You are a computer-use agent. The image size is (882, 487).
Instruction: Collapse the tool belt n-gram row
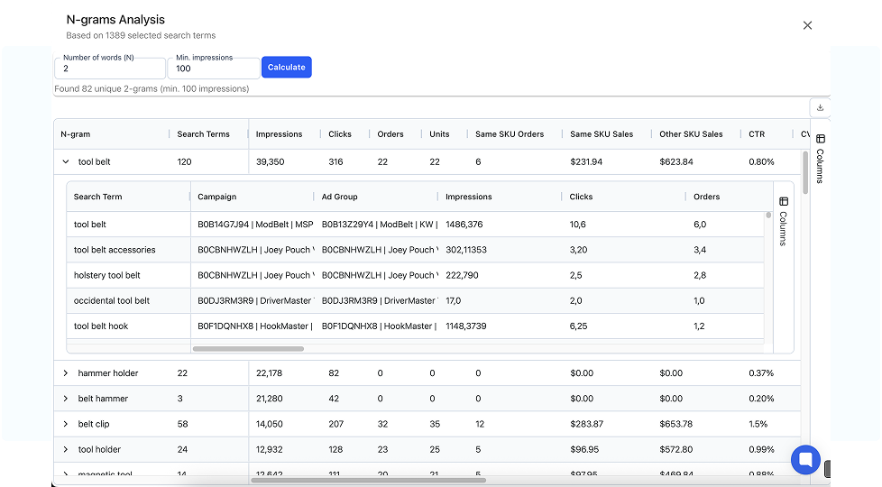click(x=66, y=162)
